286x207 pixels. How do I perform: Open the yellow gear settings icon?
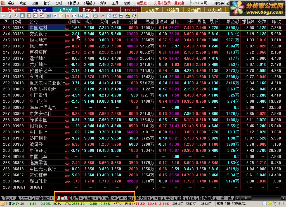coord(134,16)
